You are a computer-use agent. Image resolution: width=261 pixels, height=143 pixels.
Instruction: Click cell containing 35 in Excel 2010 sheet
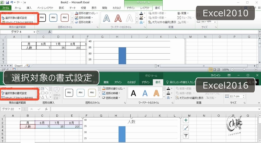tap(58, 48)
